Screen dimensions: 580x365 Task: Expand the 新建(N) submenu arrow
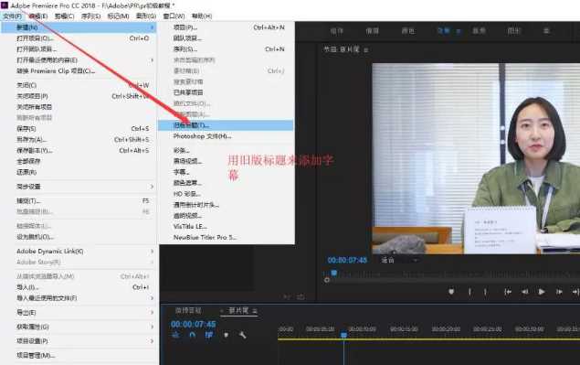(x=152, y=27)
